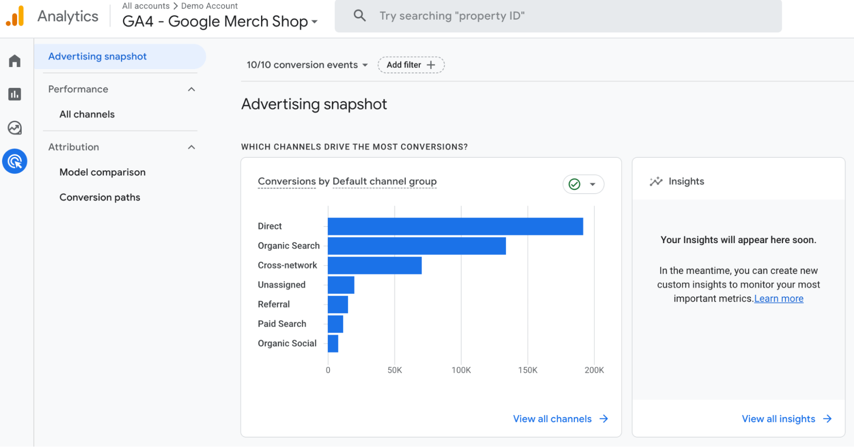Click the Cross-network bar in chart

(375, 265)
